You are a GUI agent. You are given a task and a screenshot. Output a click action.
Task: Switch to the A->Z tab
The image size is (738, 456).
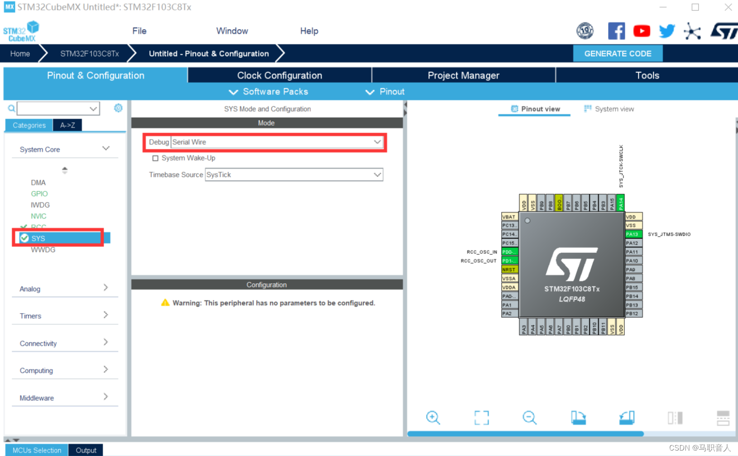point(67,125)
